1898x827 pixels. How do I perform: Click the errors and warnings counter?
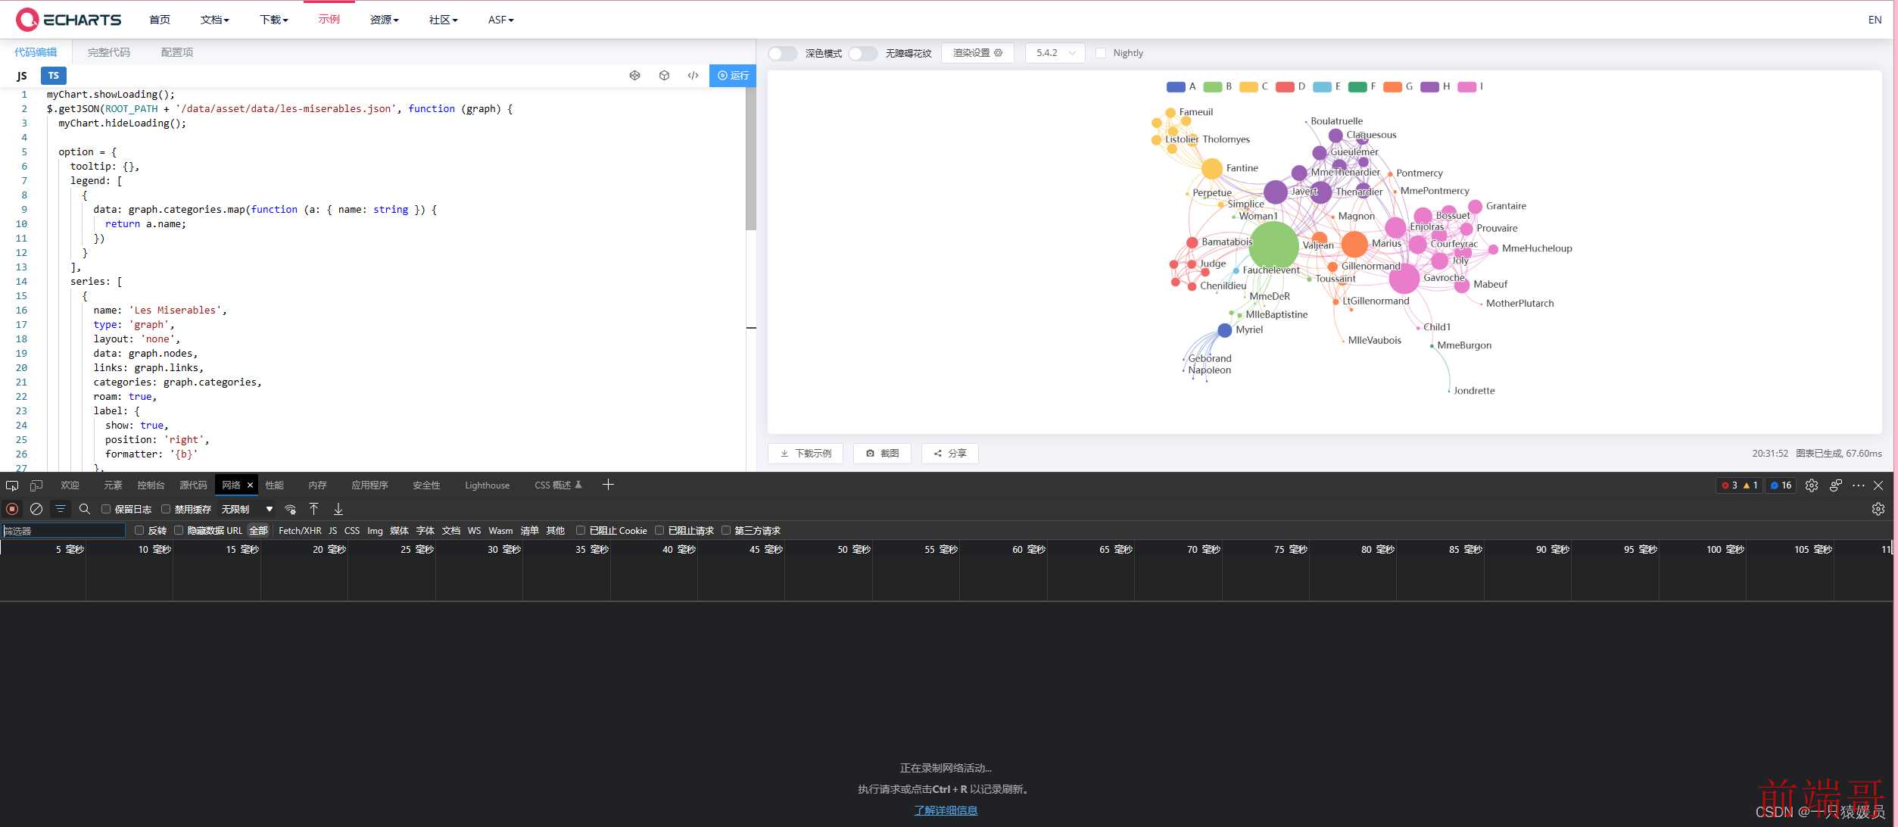point(1740,485)
